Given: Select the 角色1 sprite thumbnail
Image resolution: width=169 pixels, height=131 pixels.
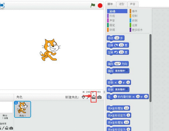Looking at the screenshot, I should (22, 109).
